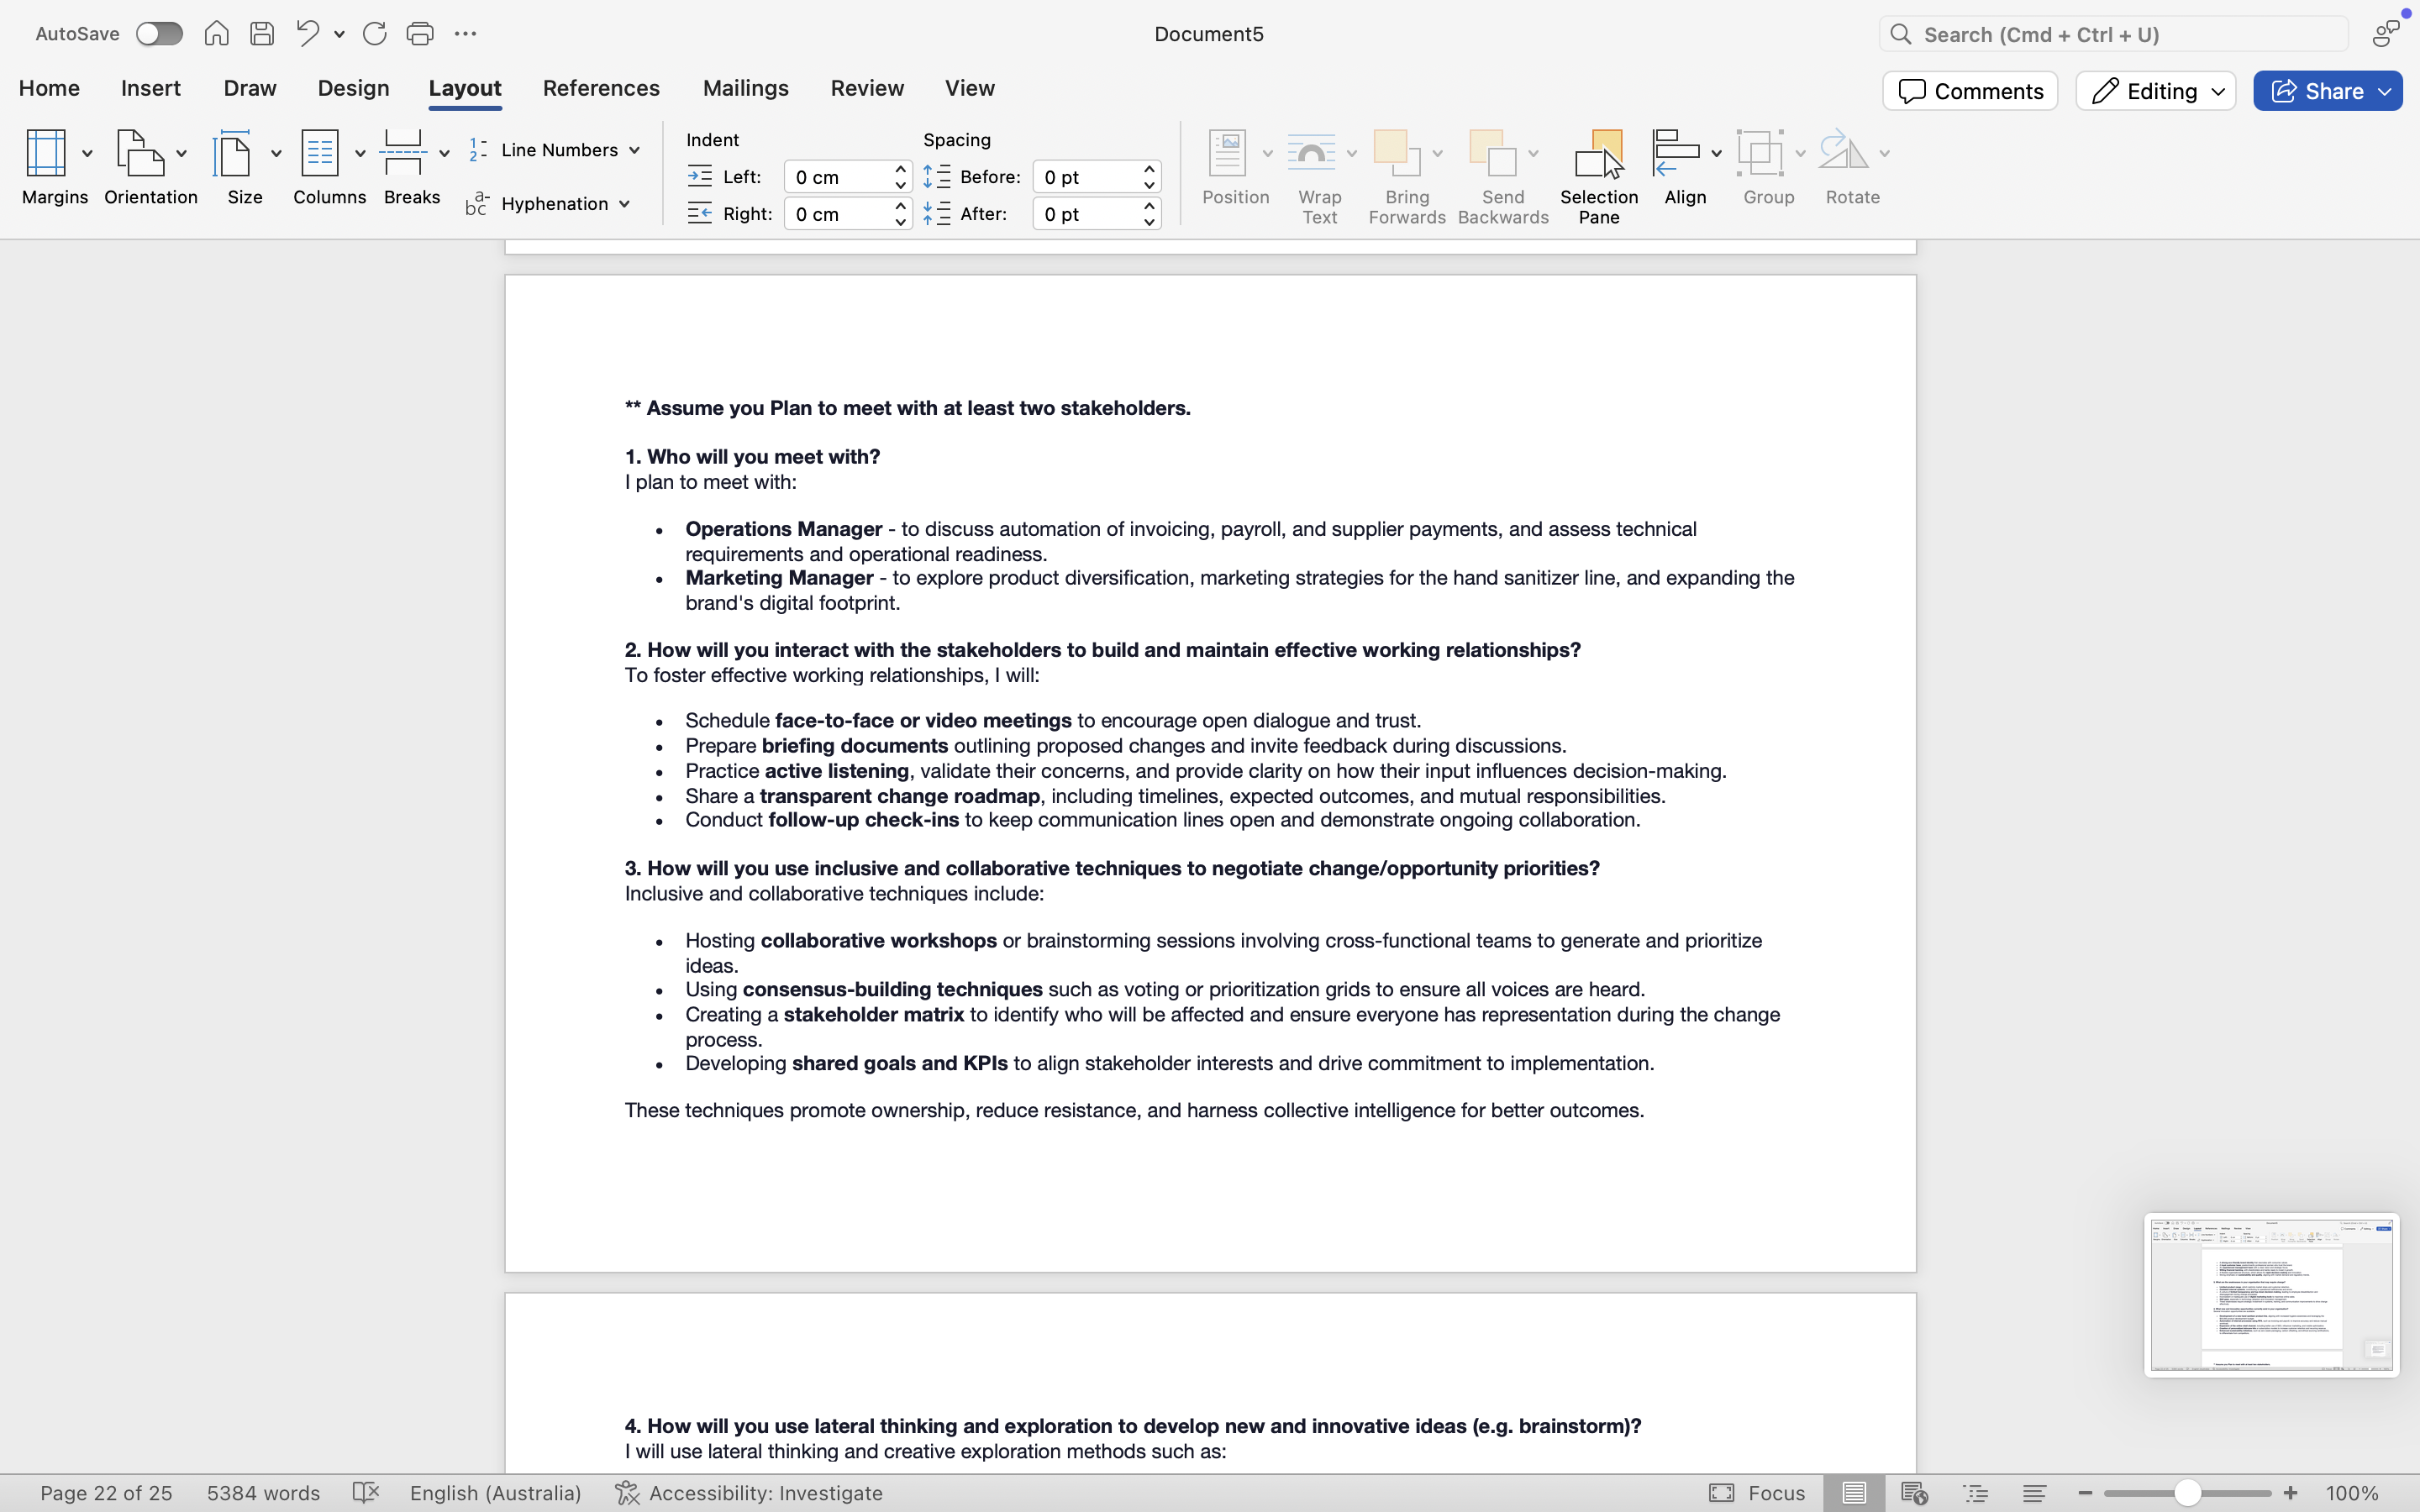
Task: Click the Comments button
Action: click(x=1969, y=91)
